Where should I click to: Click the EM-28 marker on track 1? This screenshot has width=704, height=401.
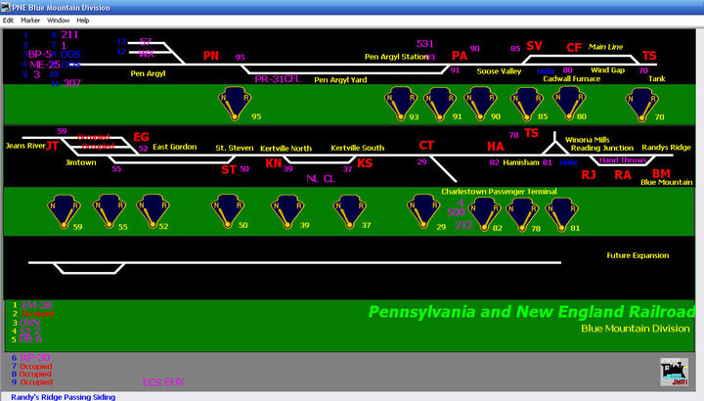click(x=37, y=305)
